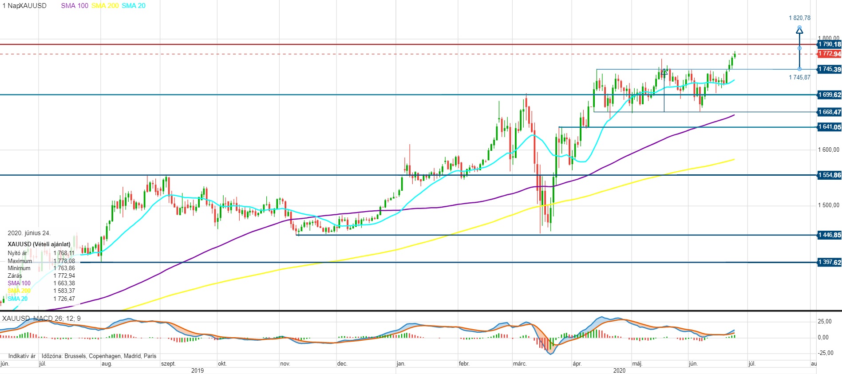Click the -25,00 MACD axis value
This screenshot has height=374, width=842.
826,353
